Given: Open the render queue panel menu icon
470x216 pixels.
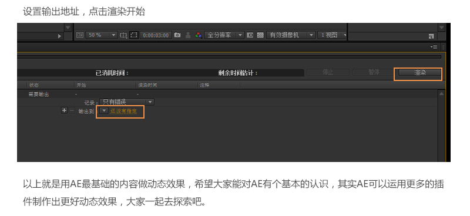Looking at the screenshot, I should tap(434, 47).
